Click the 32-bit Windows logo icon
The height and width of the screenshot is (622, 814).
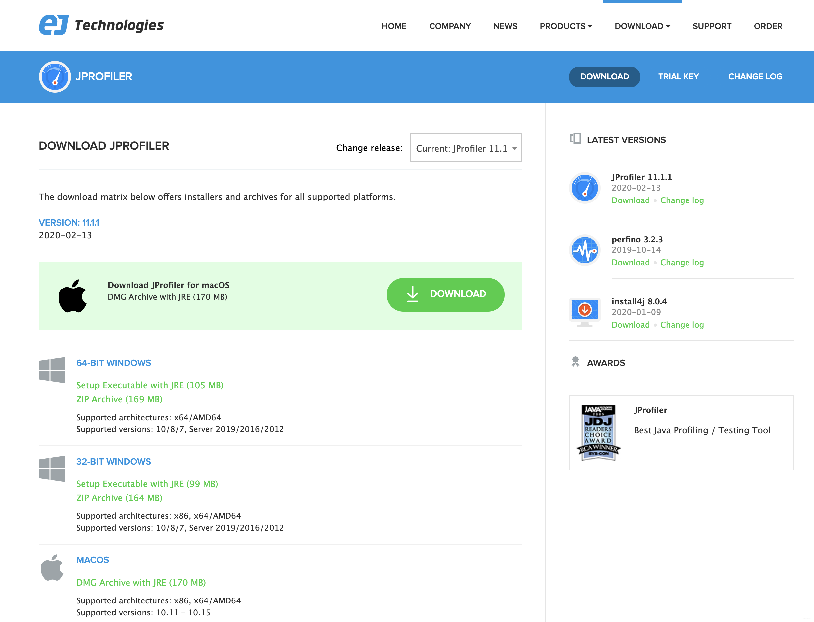coord(52,468)
